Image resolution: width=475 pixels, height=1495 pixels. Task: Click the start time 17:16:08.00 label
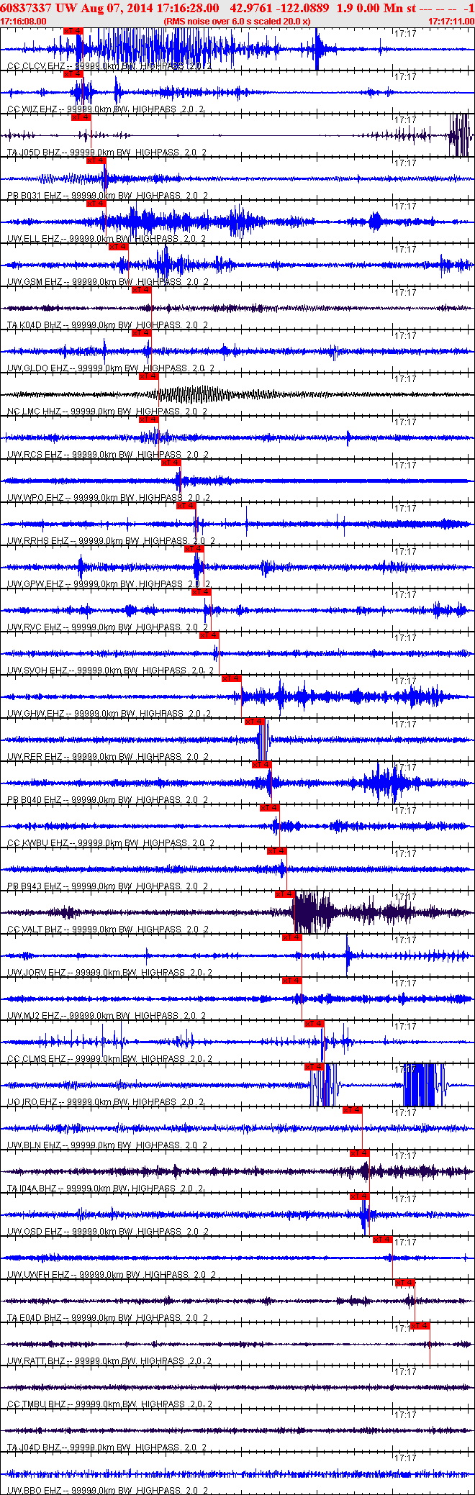point(24,22)
